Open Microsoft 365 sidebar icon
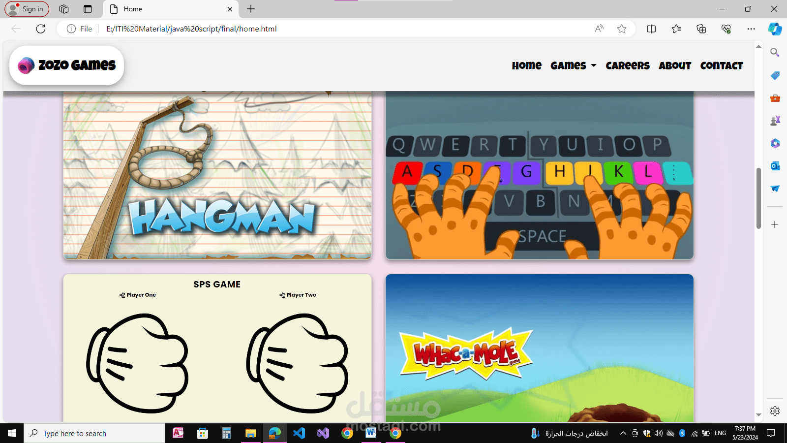The image size is (787, 443). (775, 143)
